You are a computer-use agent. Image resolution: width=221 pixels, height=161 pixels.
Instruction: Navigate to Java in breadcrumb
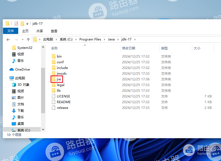coord(111,39)
